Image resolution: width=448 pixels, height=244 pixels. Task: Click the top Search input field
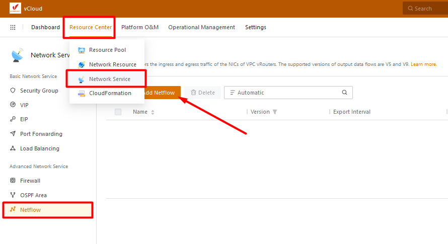click(425, 9)
